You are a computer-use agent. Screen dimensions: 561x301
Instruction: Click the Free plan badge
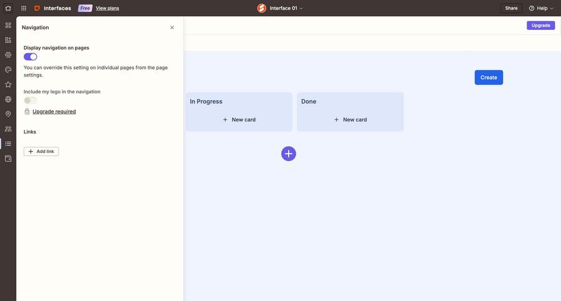tap(85, 8)
